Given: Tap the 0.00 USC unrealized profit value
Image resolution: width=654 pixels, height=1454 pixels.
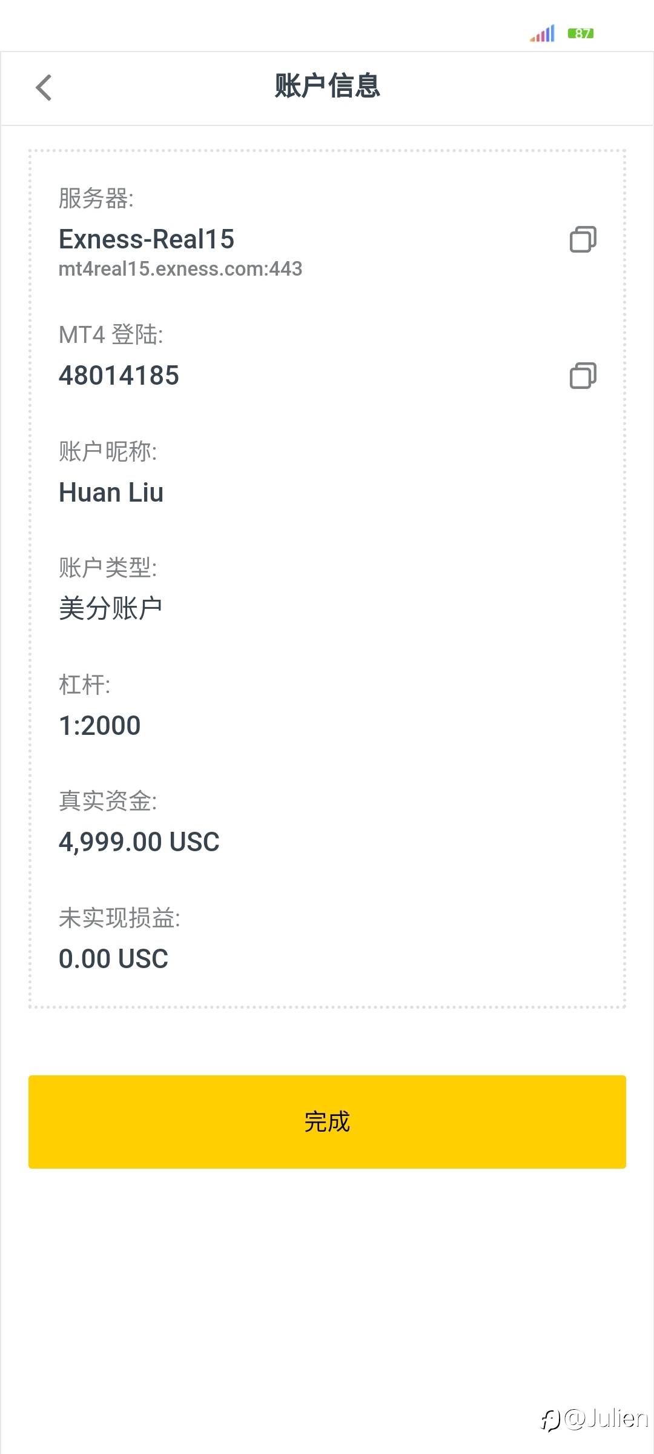Looking at the screenshot, I should [114, 959].
